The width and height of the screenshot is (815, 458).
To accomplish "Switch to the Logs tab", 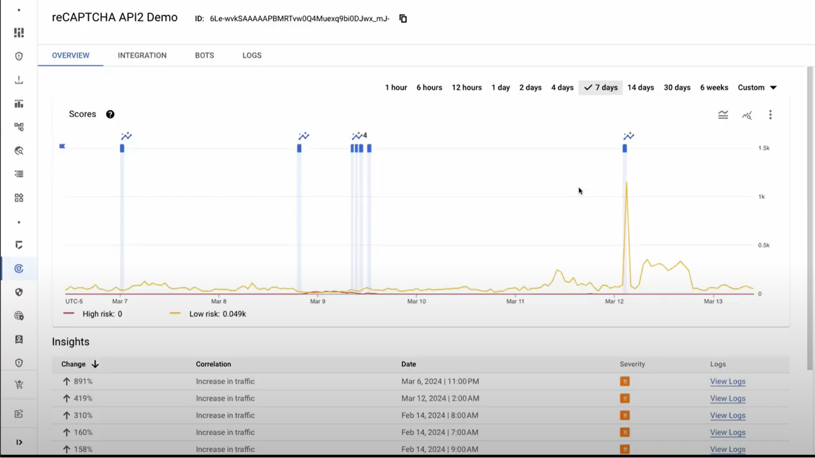I will click(252, 55).
